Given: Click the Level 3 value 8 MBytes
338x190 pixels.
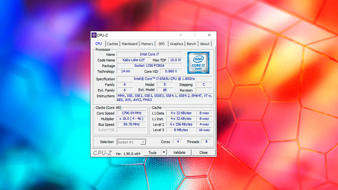Looking at the screenshot, I should tap(181, 130).
